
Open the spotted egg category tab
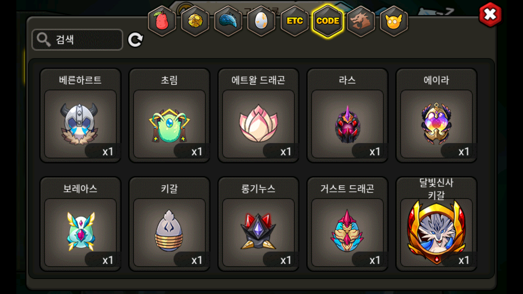pos(261,21)
